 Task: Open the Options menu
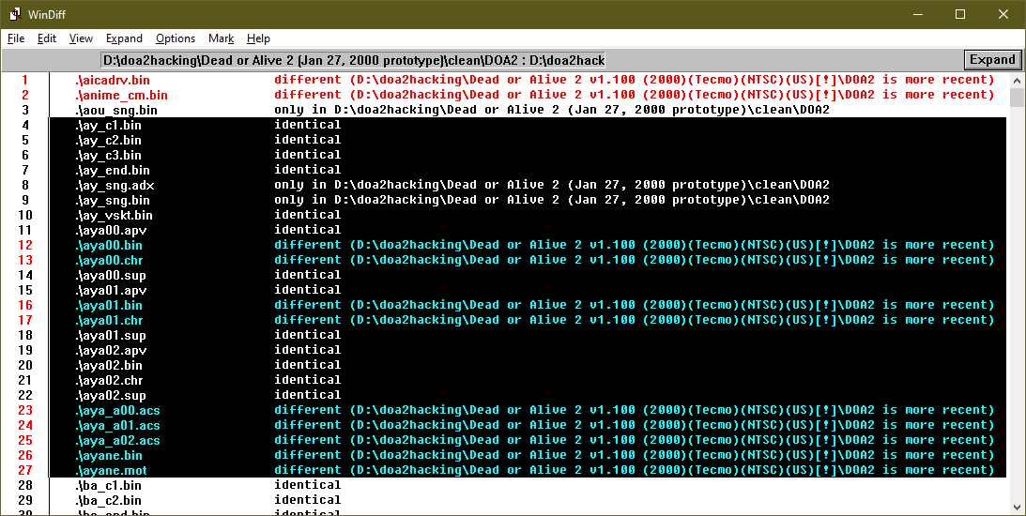176,38
